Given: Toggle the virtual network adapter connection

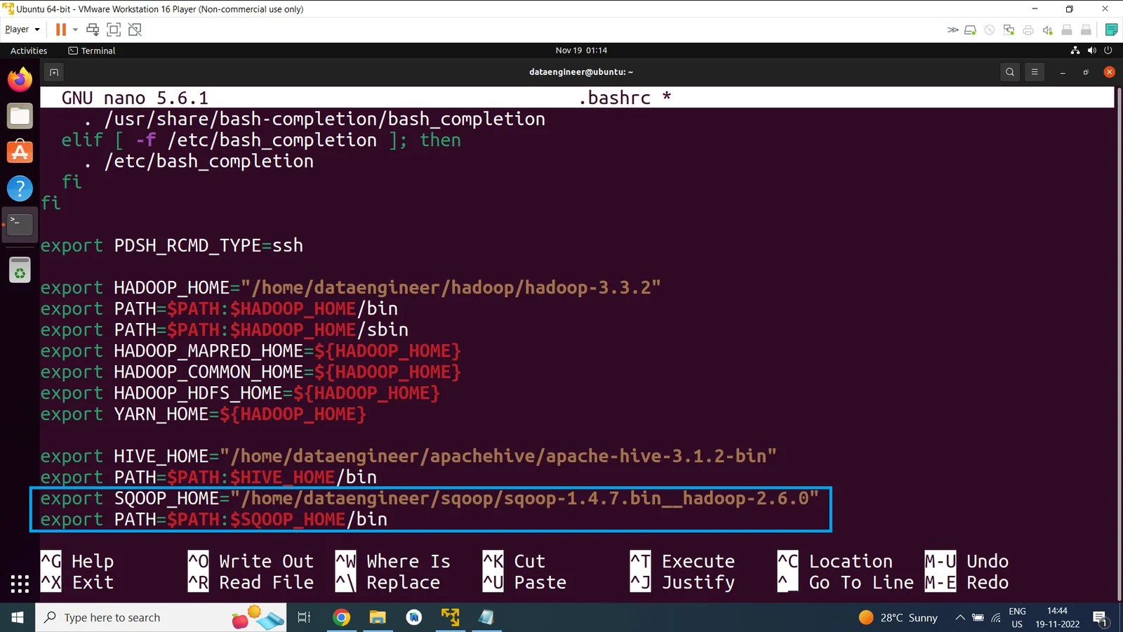Looking at the screenshot, I should click(1009, 29).
